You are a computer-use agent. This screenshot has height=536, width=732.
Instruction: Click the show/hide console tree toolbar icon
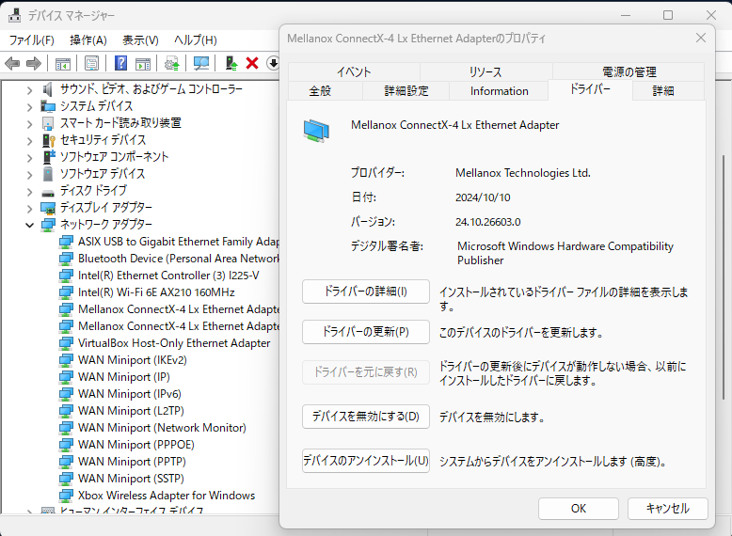coord(62,63)
